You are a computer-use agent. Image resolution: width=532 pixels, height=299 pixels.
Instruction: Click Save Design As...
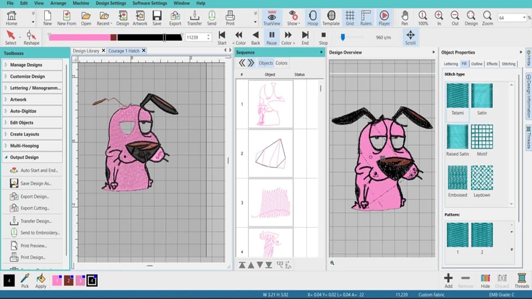click(35, 183)
